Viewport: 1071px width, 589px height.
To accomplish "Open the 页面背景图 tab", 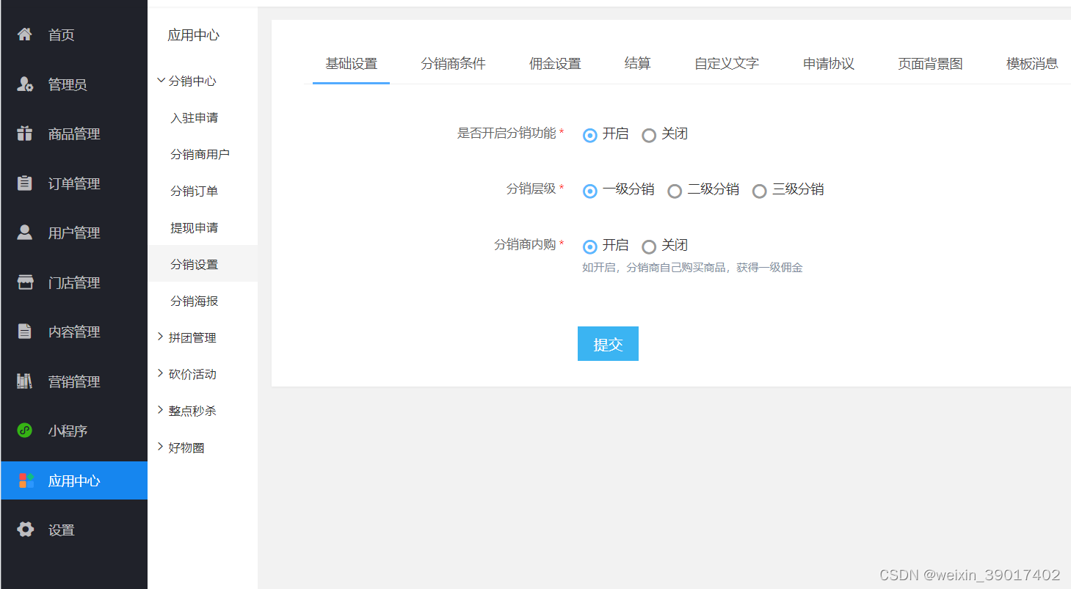I will pos(930,64).
